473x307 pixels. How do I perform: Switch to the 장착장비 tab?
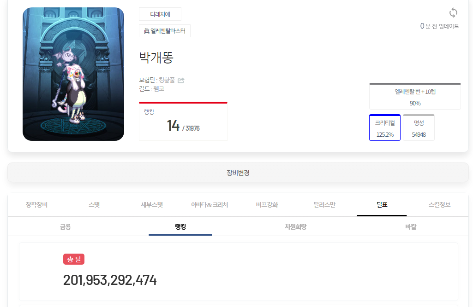[36, 205]
